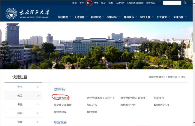Expand 学校概况 menu
Viewport: 195px width, 126px height.
coord(64,17)
